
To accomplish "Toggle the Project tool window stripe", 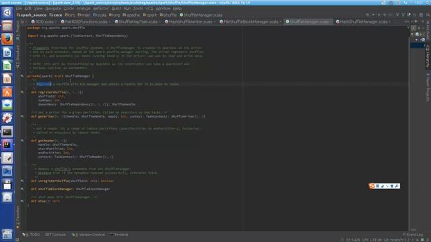I will (x=18, y=30).
